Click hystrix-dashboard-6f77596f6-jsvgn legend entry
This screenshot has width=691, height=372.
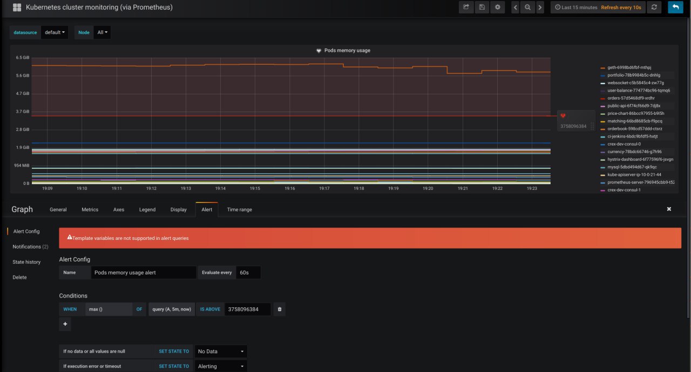pyautogui.click(x=640, y=160)
